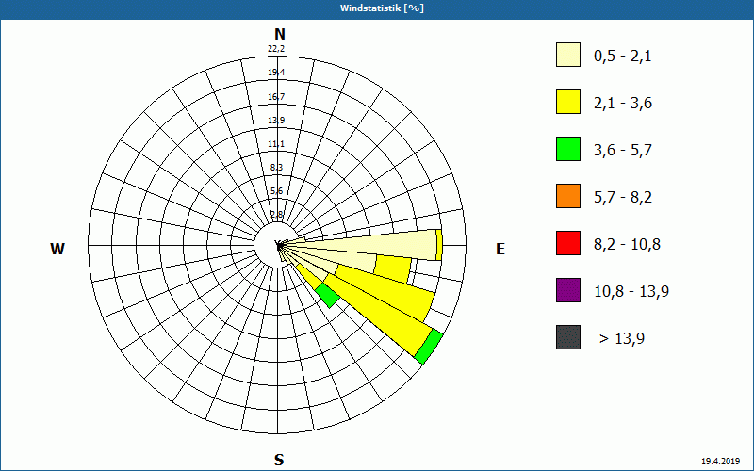
Task: Click the legend text > 13,9
Action: [622, 339]
